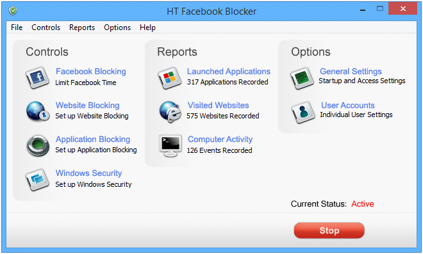
Task: Open the File menu
Action: (17, 28)
